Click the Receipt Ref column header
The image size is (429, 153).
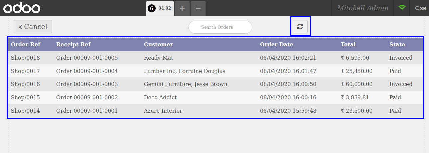click(73, 44)
